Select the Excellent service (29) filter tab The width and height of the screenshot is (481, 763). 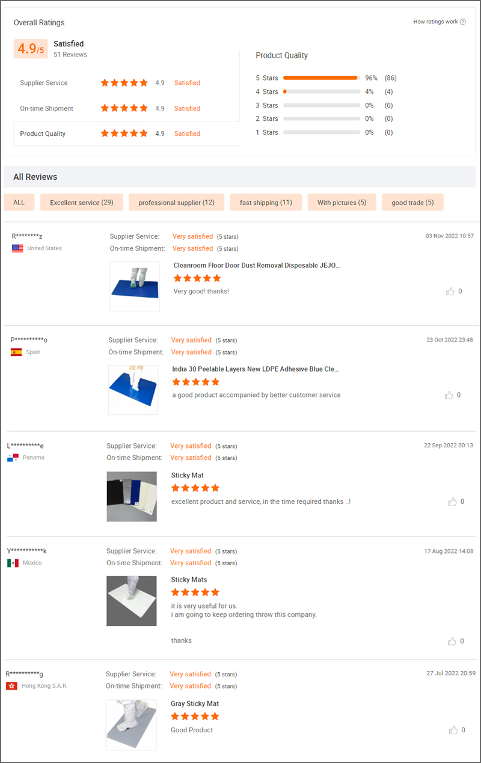pos(81,202)
